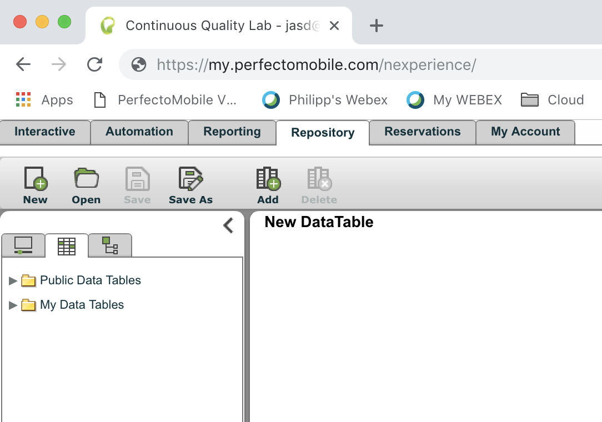602x422 pixels.
Task: Open the My WEBEX bookmark
Action: click(454, 100)
